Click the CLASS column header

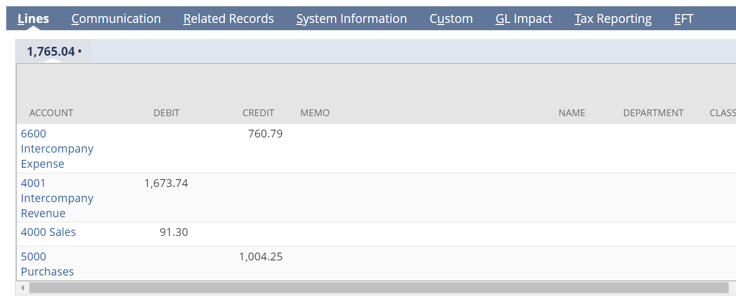pyautogui.click(x=722, y=113)
